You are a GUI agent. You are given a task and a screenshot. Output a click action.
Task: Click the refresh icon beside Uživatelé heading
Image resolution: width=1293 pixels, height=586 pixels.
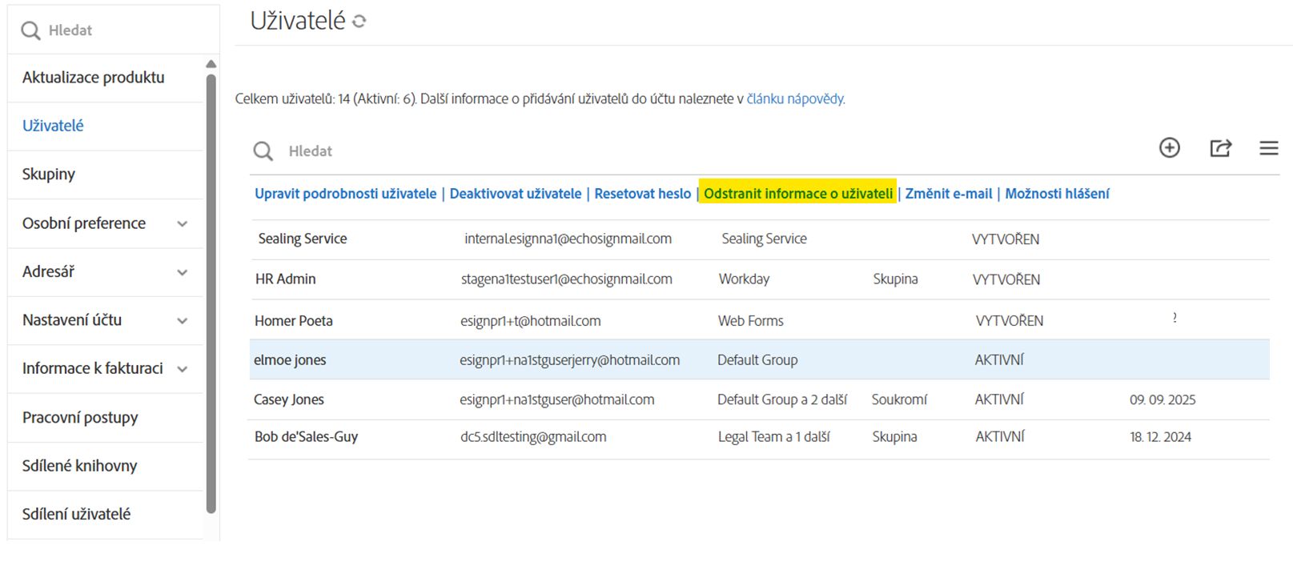pos(359,22)
